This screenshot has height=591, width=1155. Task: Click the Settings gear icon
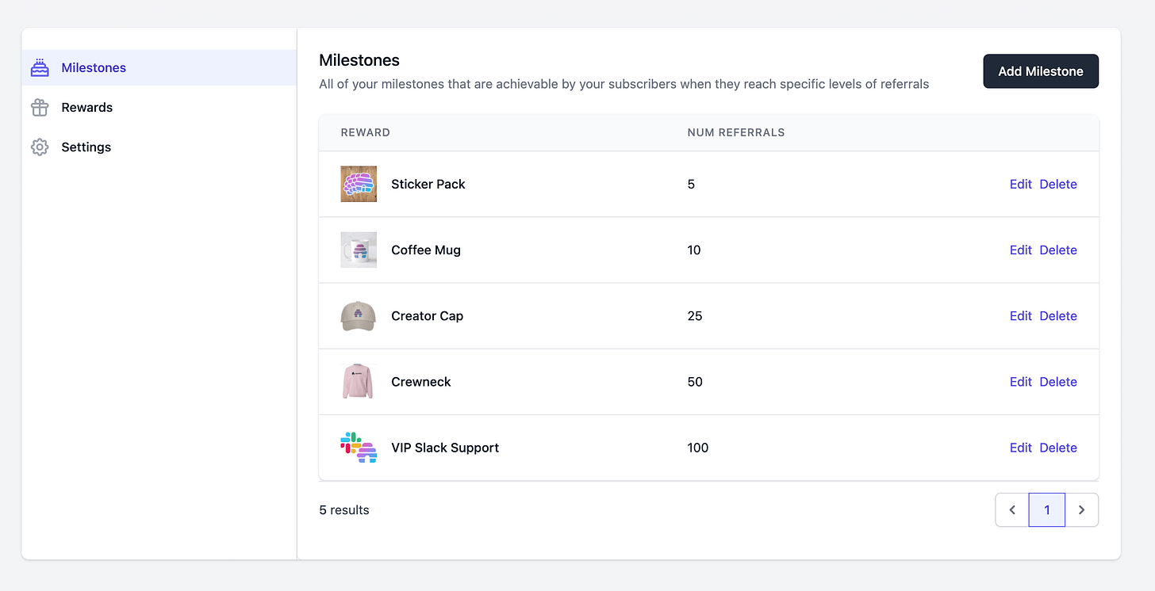pos(40,147)
